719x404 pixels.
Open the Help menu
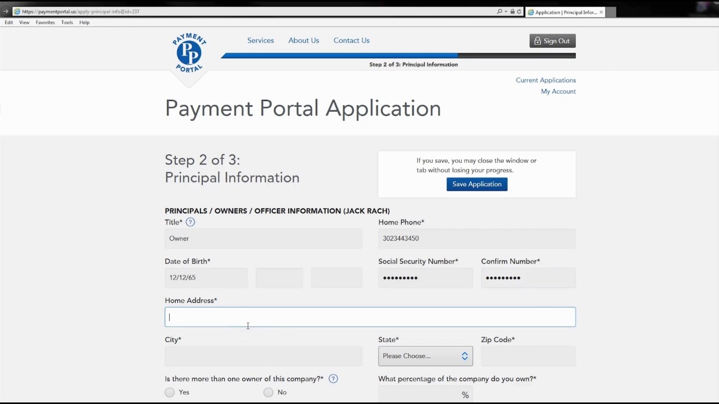coord(84,22)
